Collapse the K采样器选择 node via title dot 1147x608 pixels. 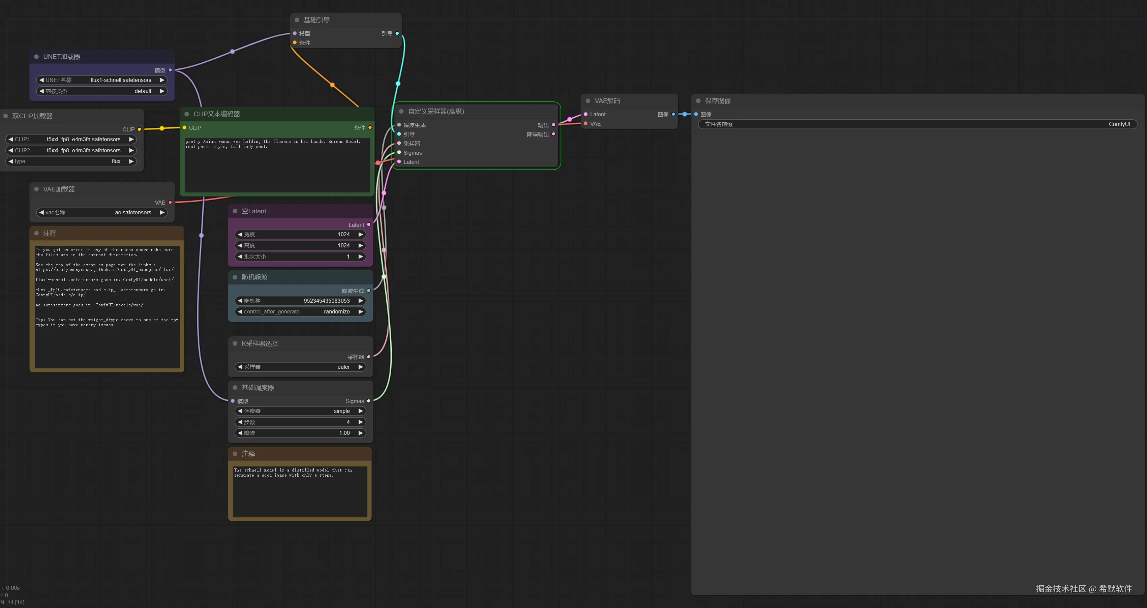click(x=235, y=343)
